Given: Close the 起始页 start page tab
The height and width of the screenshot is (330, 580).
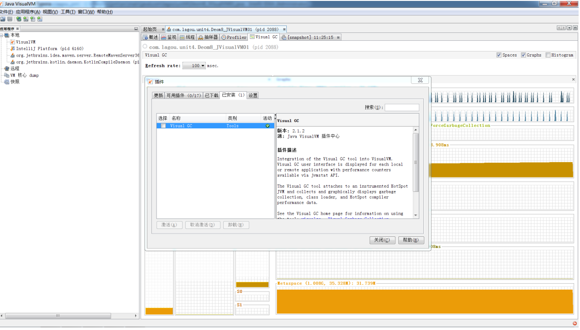Looking at the screenshot, I should [x=163, y=29].
